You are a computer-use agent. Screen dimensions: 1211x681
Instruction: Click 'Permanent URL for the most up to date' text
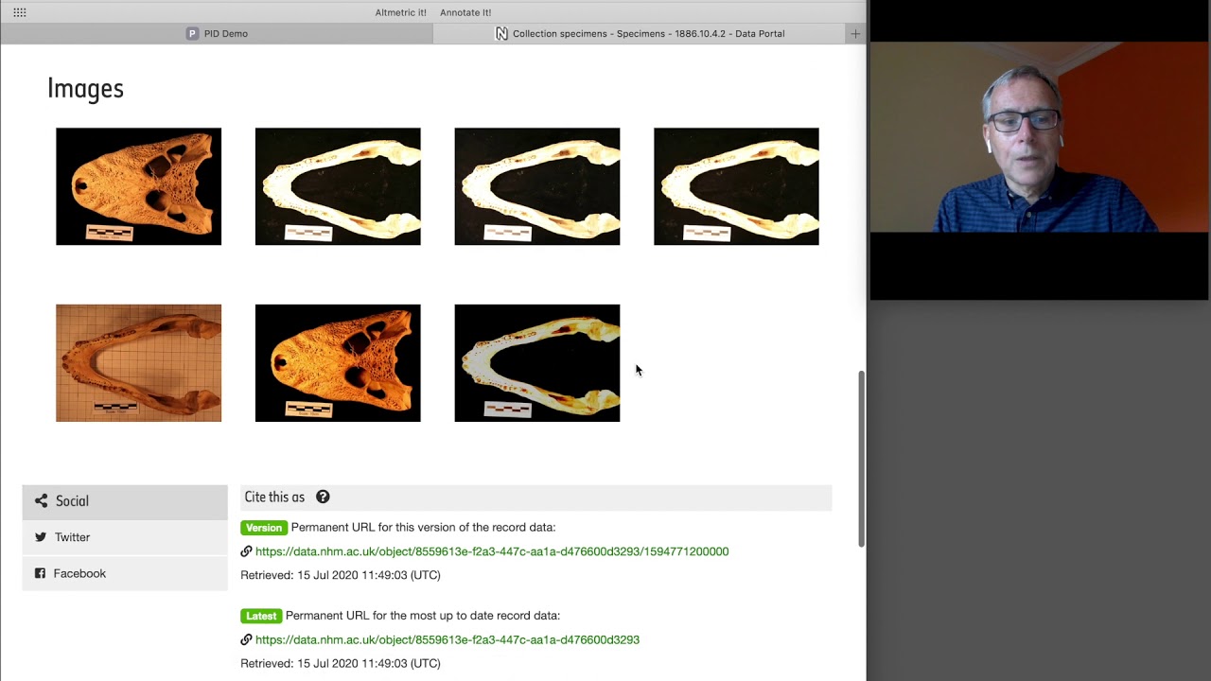tap(423, 616)
